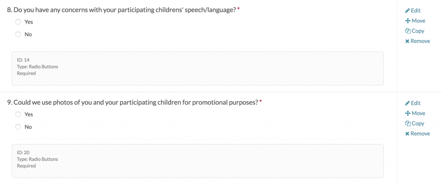Click the Copy icon for question 9
This screenshot has height=187, width=441.
(407, 124)
